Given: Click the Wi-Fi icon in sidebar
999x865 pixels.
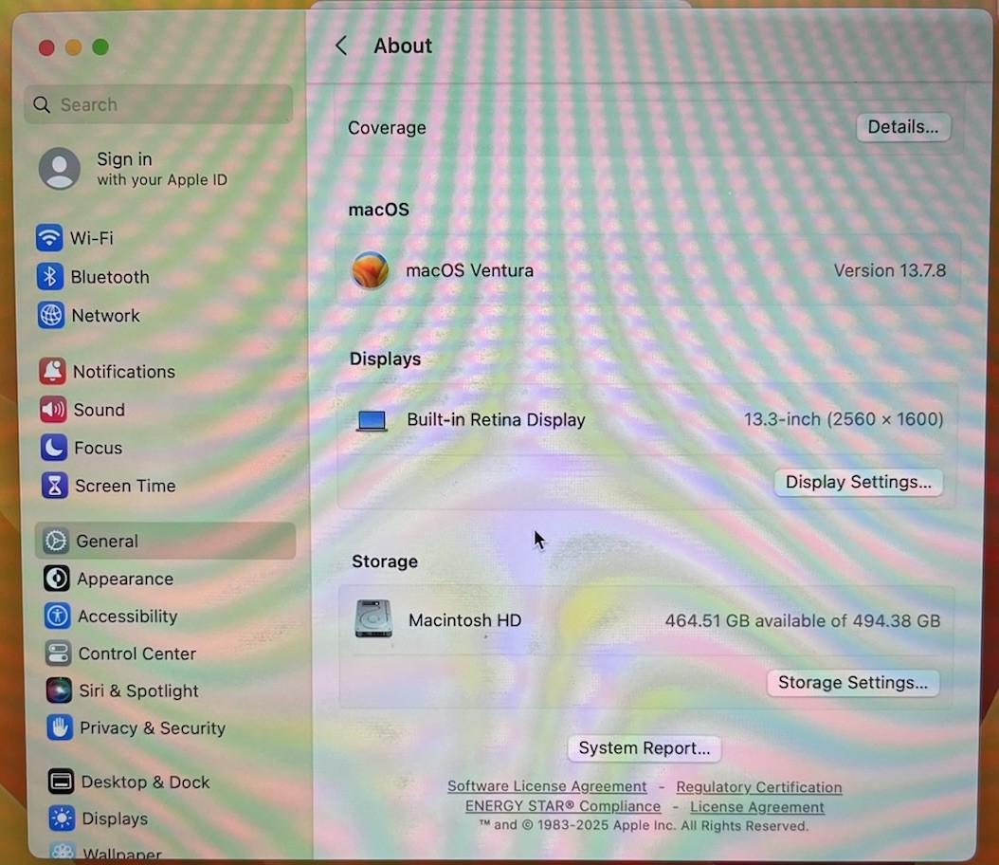Looking at the screenshot, I should coord(49,238).
